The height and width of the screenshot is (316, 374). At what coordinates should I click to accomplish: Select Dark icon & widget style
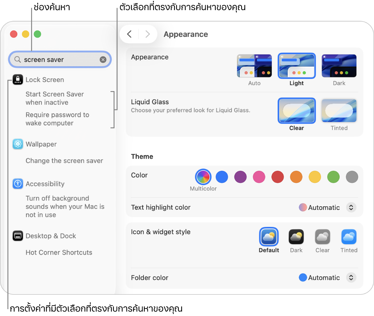(296, 237)
